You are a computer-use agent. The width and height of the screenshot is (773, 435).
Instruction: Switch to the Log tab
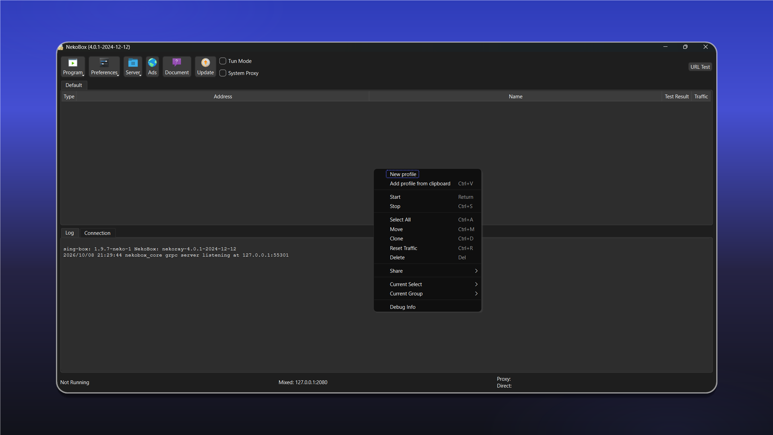[70, 233]
